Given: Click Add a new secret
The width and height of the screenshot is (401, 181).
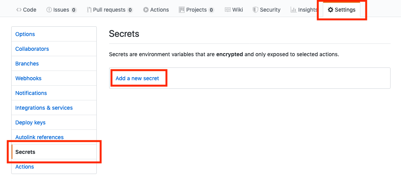Looking at the screenshot, I should click(137, 78).
